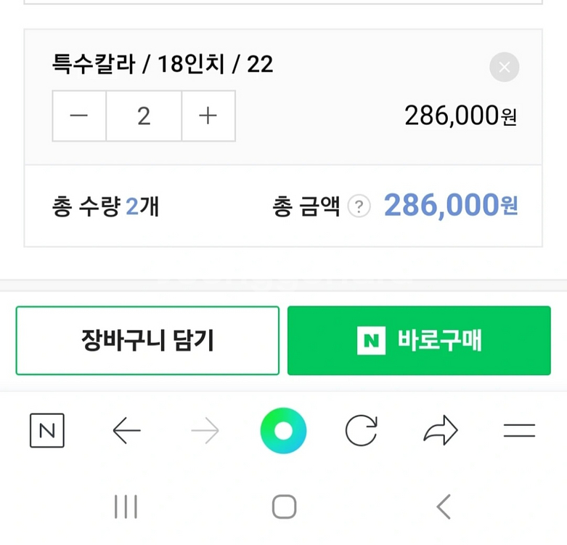
Task: Tap the 장바구니 담기 button
Action: coord(147,340)
